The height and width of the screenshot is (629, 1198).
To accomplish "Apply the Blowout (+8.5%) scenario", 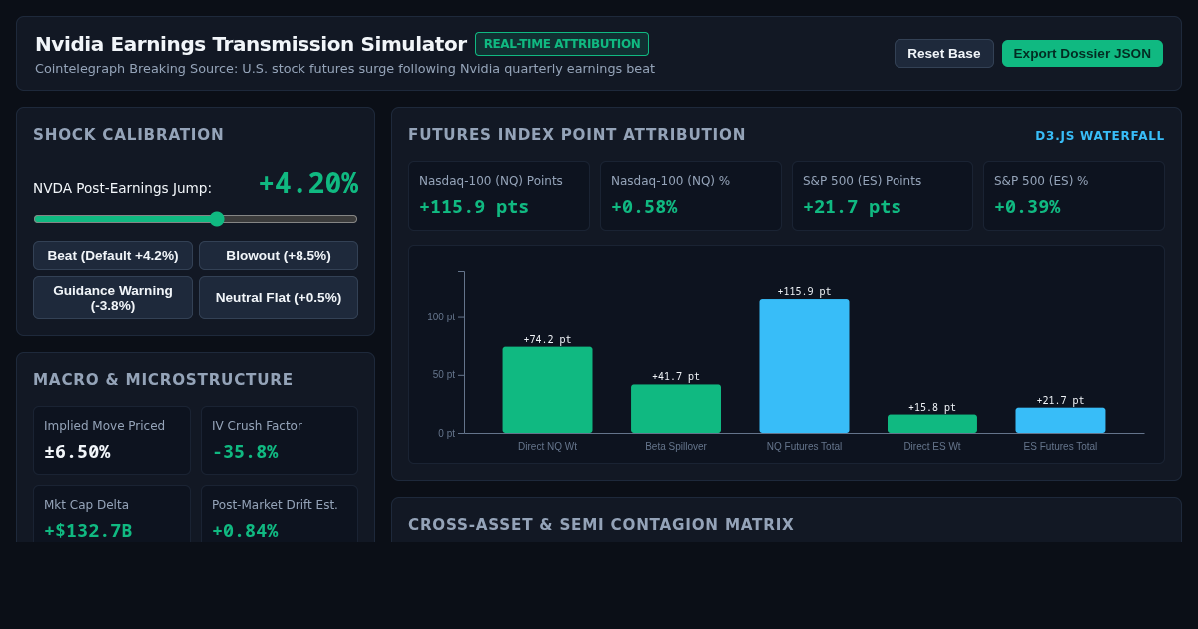I will click(x=279, y=255).
